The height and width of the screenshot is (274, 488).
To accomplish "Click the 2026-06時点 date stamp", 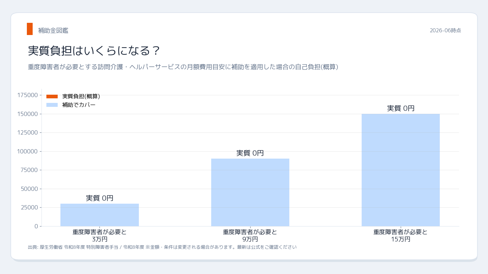I will tap(445, 30).
